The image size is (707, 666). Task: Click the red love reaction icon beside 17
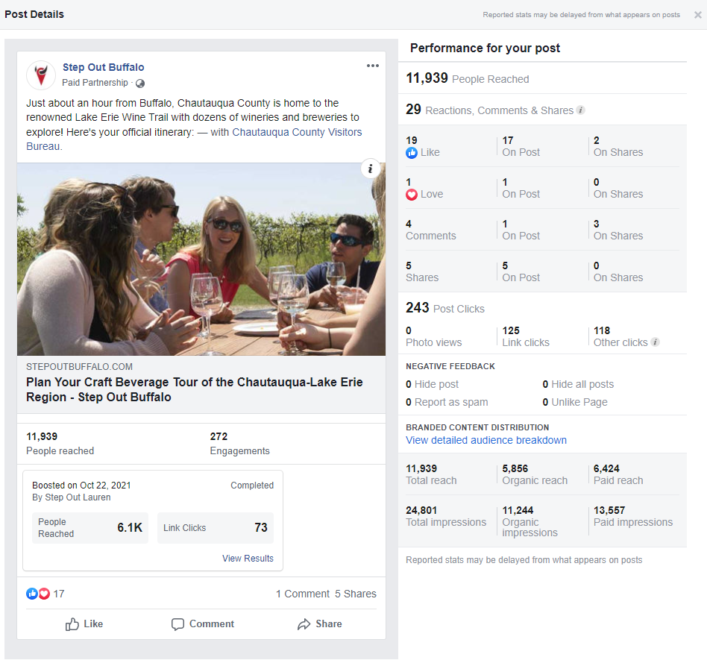(44, 594)
